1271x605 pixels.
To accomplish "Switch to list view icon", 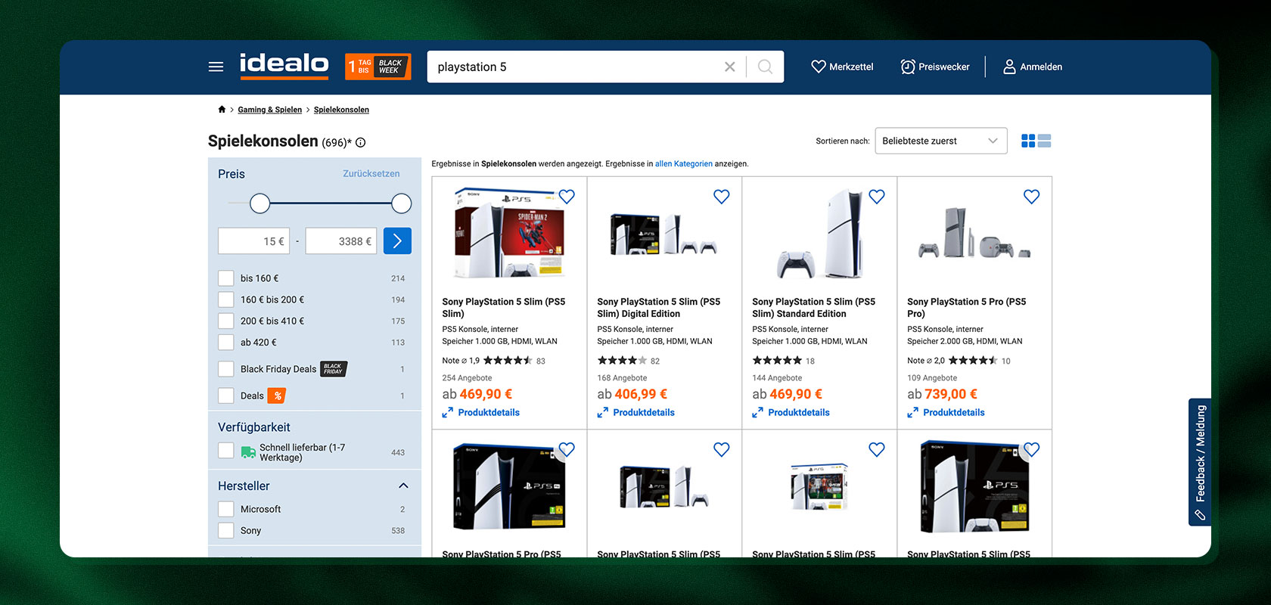I will [x=1045, y=141].
